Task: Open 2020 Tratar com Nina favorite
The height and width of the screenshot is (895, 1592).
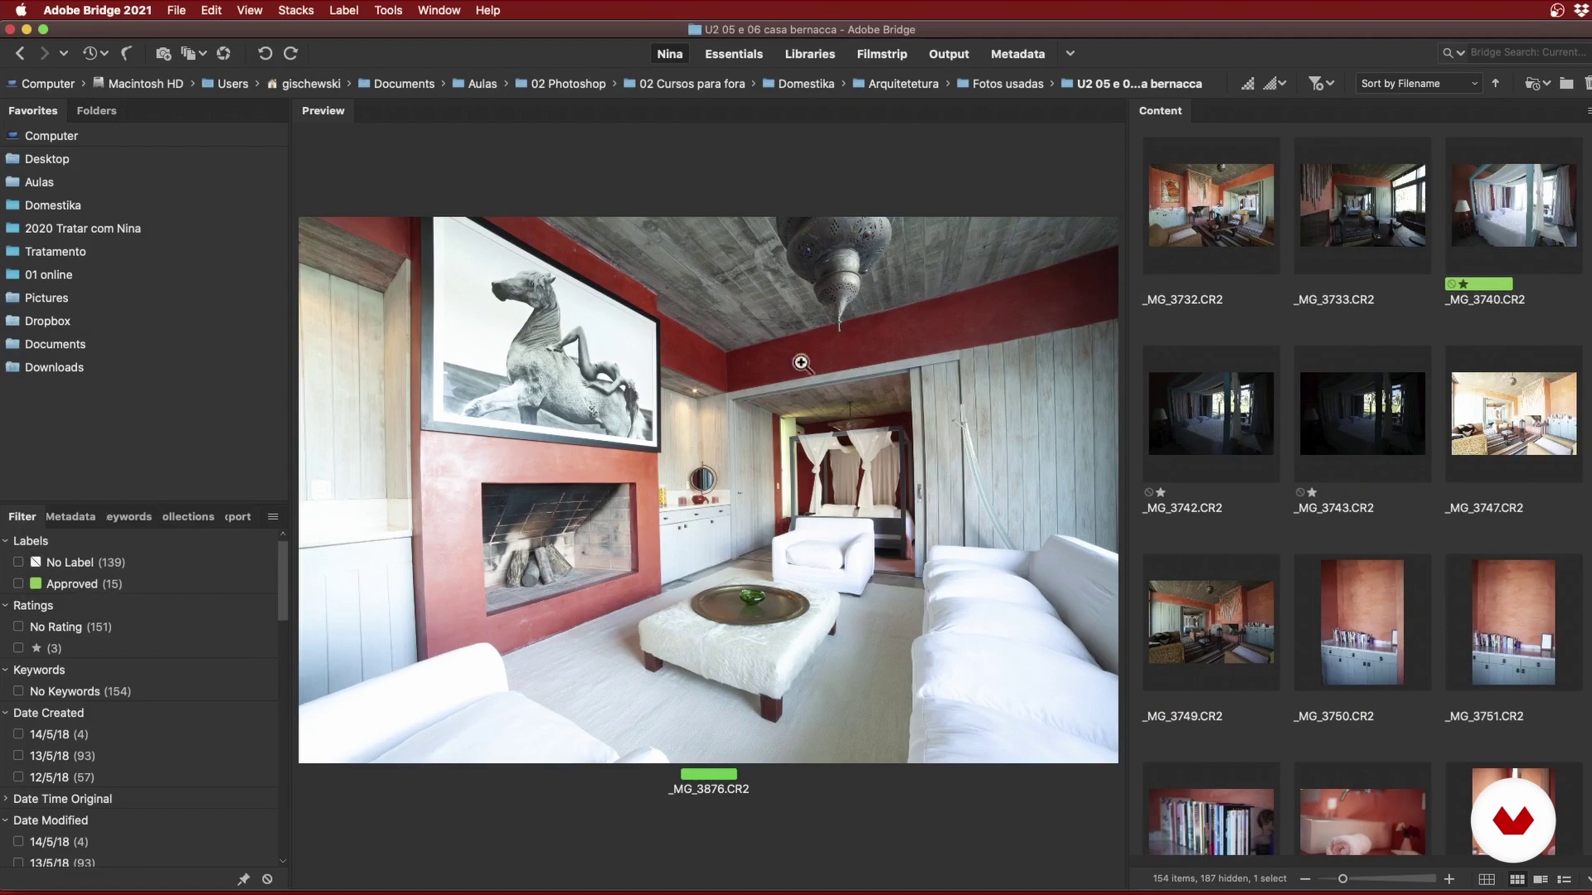Action: pyautogui.click(x=82, y=228)
